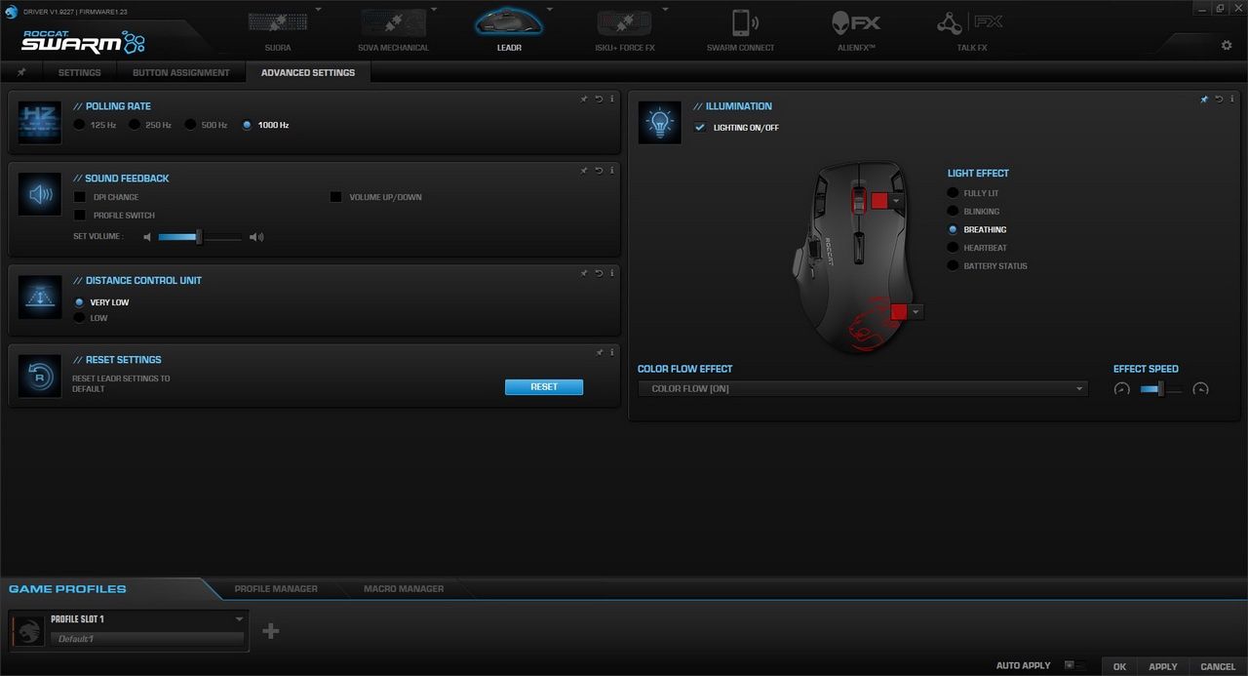This screenshot has height=676, width=1248.
Task: Show info for Distance Control Unit panel
Action: 612,273
